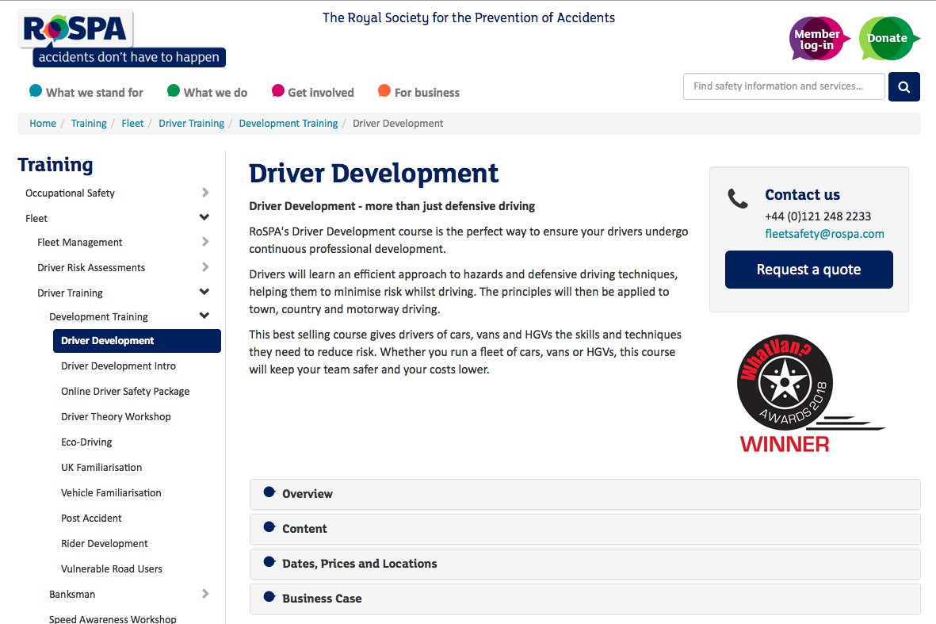Open Driver Theory Workshop
The width and height of the screenshot is (936, 624).
click(116, 417)
